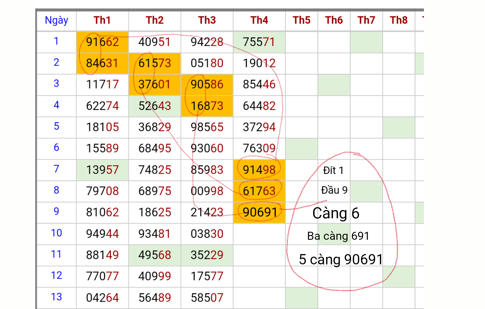This screenshot has width=485, height=309.
Task: Click circled cell 61763
Action: click(259, 191)
